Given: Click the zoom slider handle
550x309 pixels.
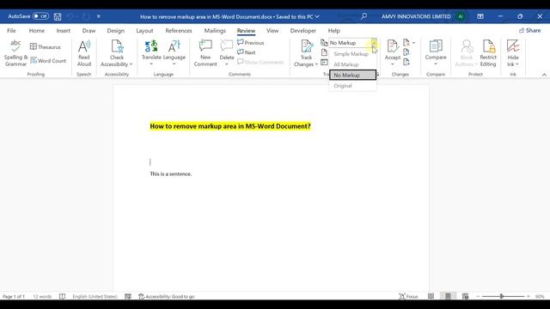Looking at the screenshot, I should pos(502,296).
